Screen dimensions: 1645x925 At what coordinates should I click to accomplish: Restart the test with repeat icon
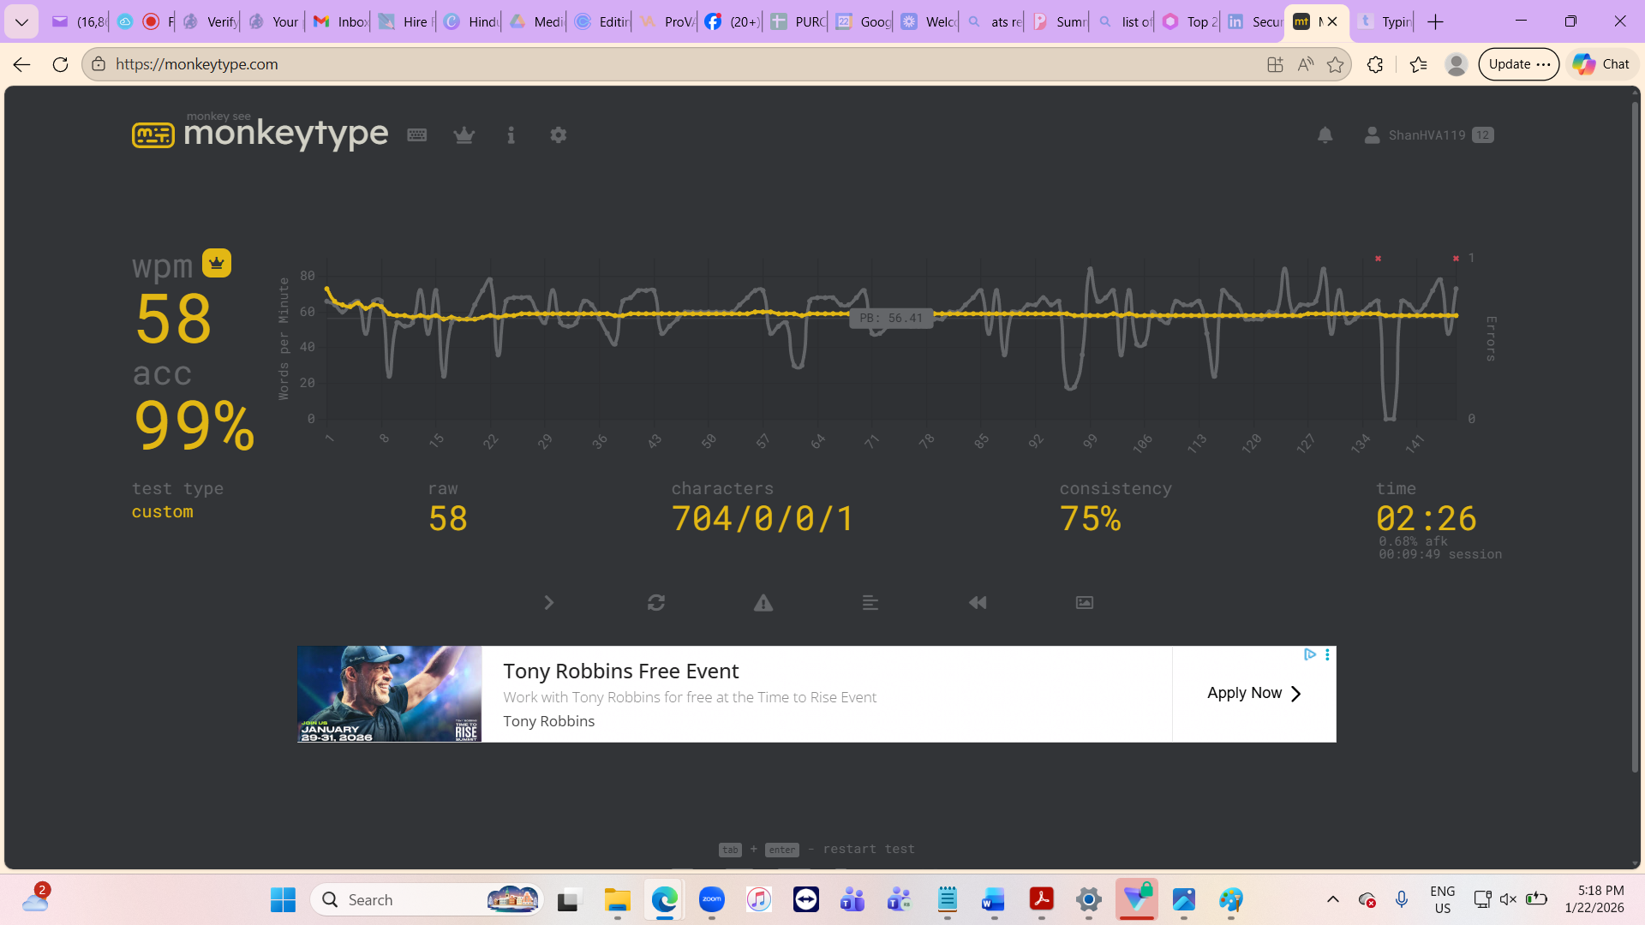(x=656, y=603)
